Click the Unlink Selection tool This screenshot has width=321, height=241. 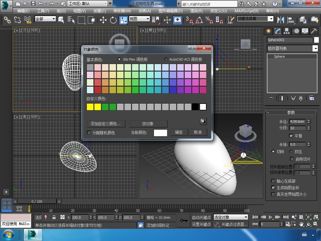point(18,20)
